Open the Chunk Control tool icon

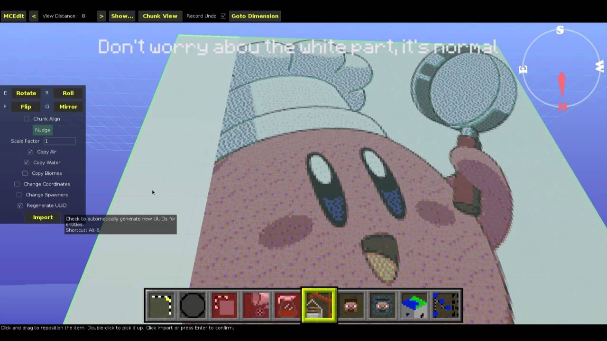click(x=414, y=305)
